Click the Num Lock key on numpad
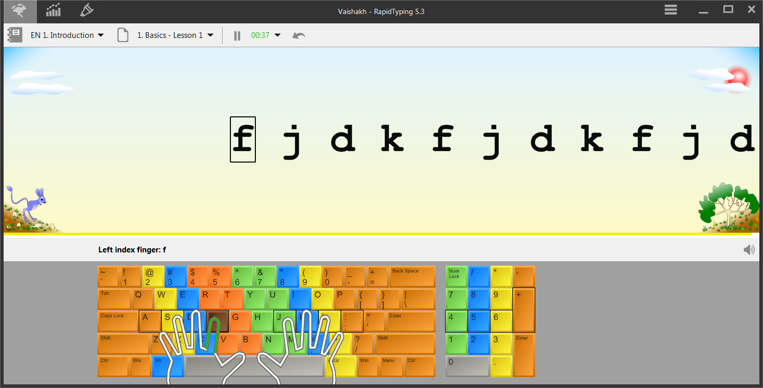The height and width of the screenshot is (388, 763). tap(456, 276)
